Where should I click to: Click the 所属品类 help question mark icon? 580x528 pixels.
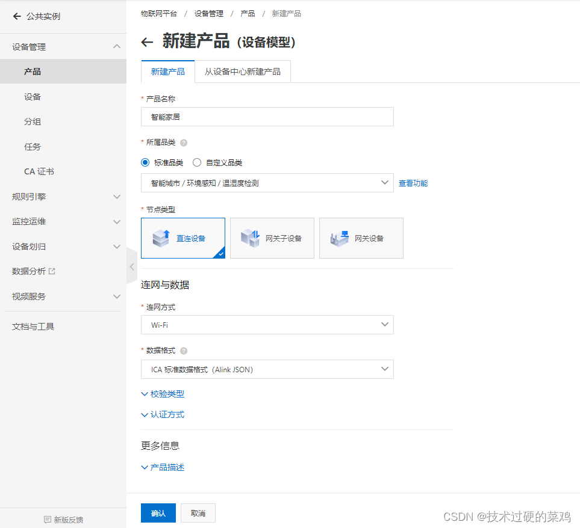point(184,143)
